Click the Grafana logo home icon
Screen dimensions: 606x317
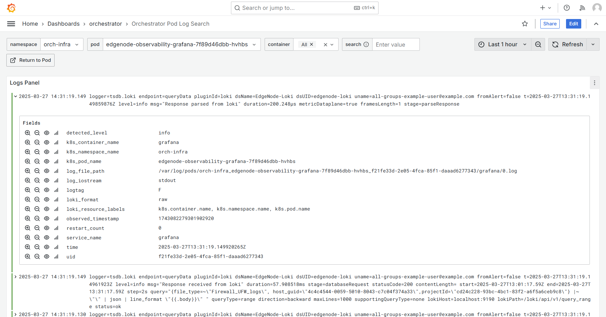11,8
